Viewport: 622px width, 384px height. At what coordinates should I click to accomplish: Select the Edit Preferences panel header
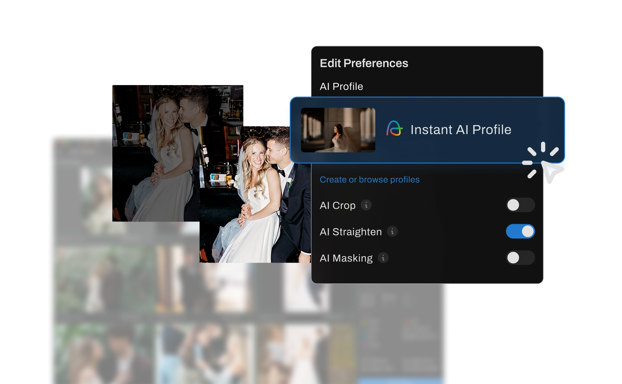[x=364, y=63]
